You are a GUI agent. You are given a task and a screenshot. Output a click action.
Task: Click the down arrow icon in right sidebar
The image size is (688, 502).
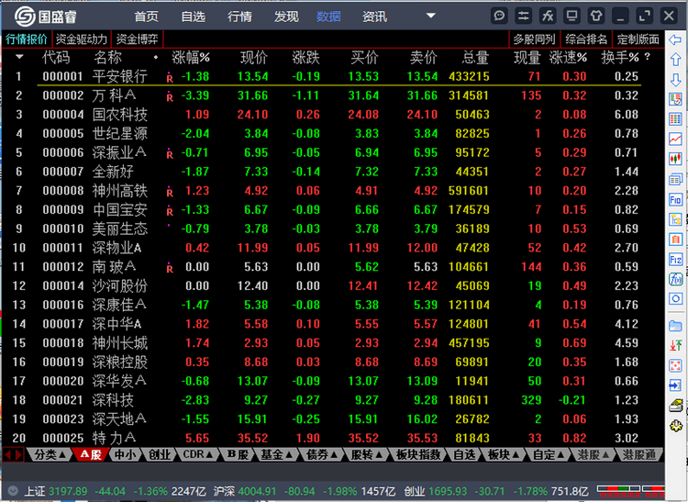pyautogui.click(x=675, y=80)
